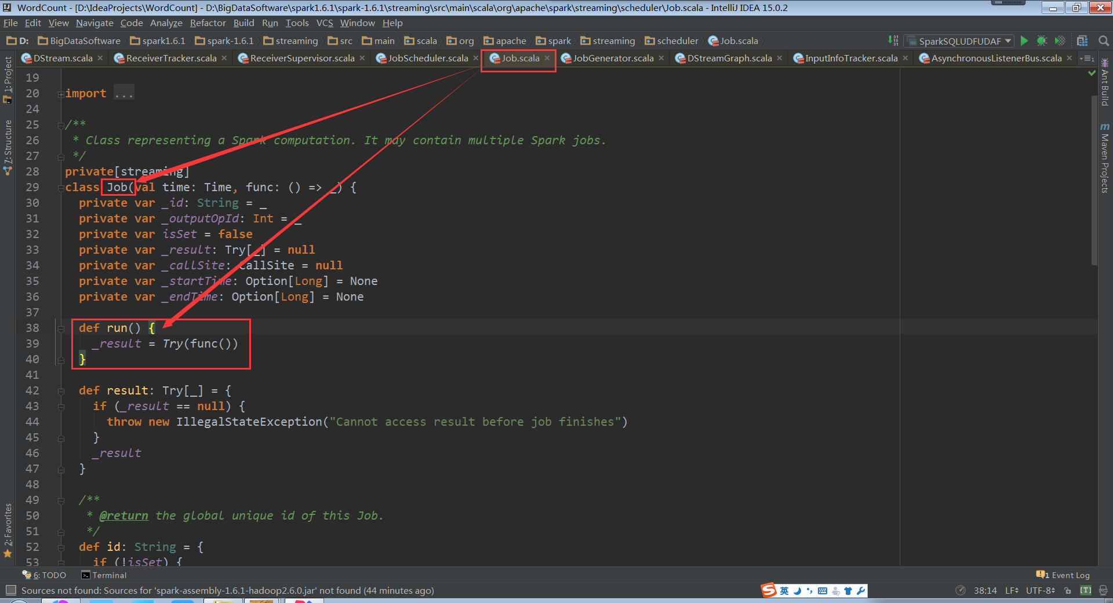Open the Ant Build side panel
Screen dimensions: 1113x603
click(1105, 82)
